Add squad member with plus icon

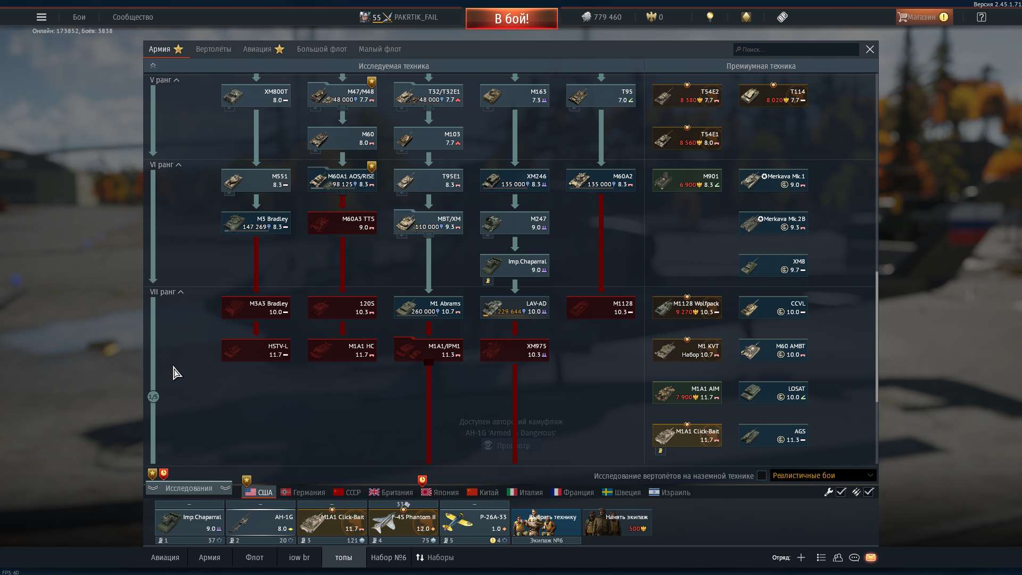[801, 557]
